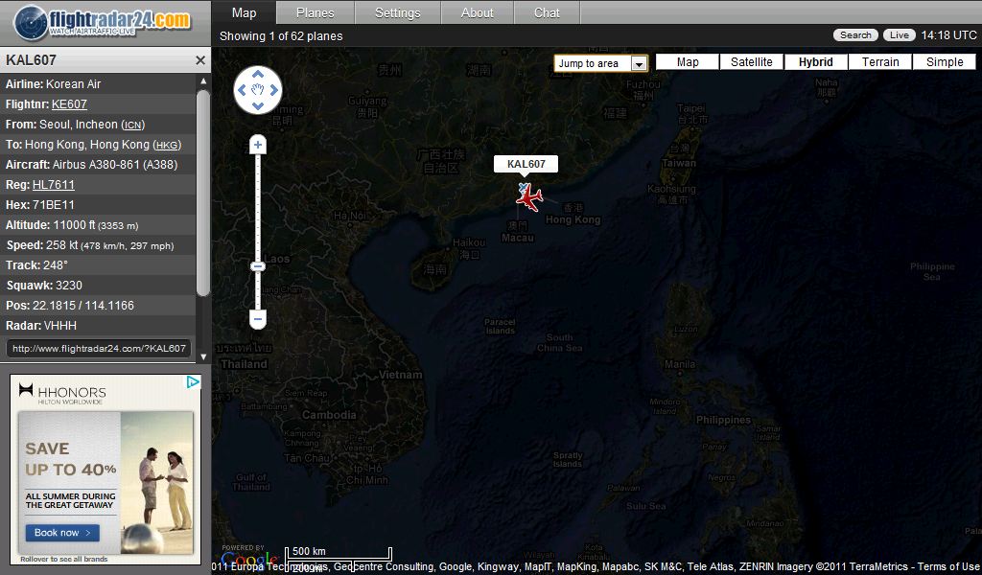Zoom in with the plus button

point(257,145)
